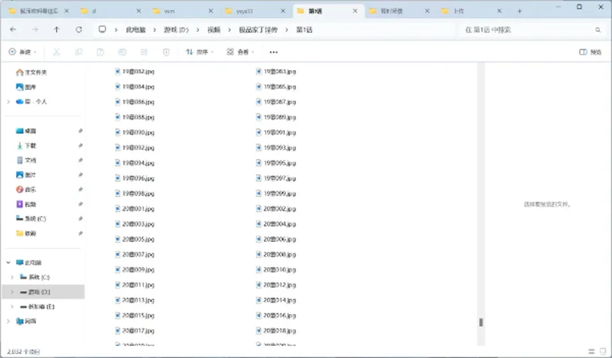Image resolution: width=612 pixels, height=358 pixels.
Task: Switch to large thumbnails view in status bar
Action: click(x=603, y=352)
